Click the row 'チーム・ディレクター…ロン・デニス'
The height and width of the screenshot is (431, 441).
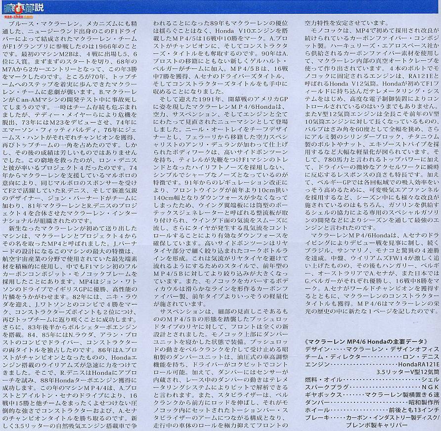tap(372, 357)
